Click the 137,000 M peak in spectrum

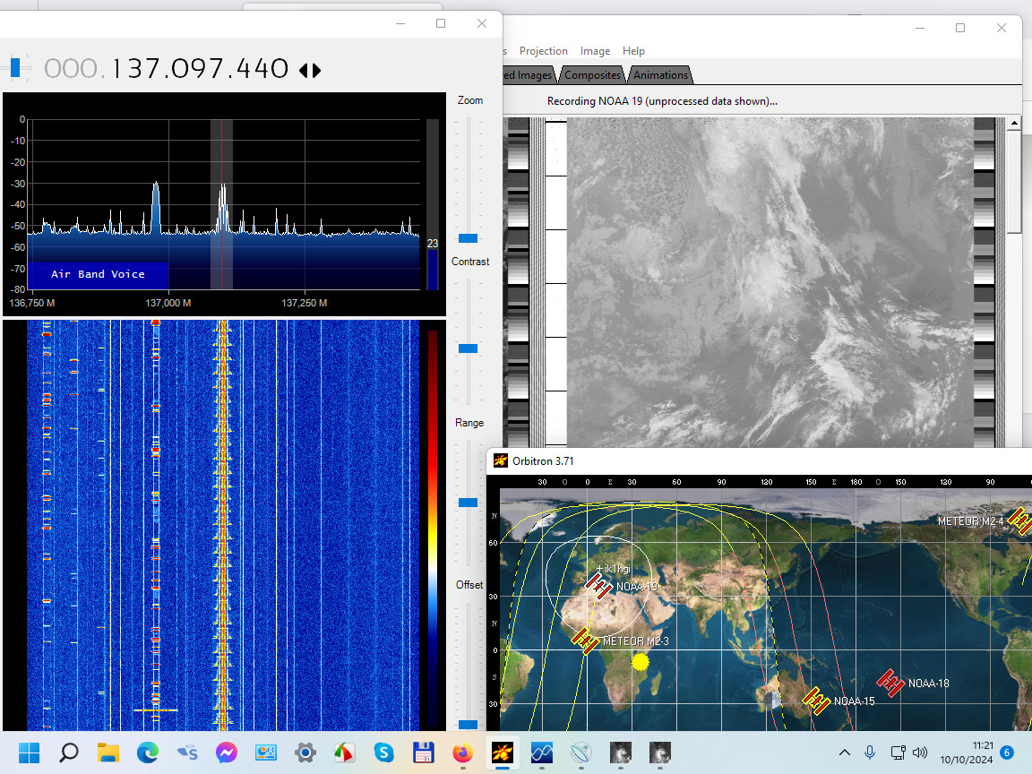point(156,205)
